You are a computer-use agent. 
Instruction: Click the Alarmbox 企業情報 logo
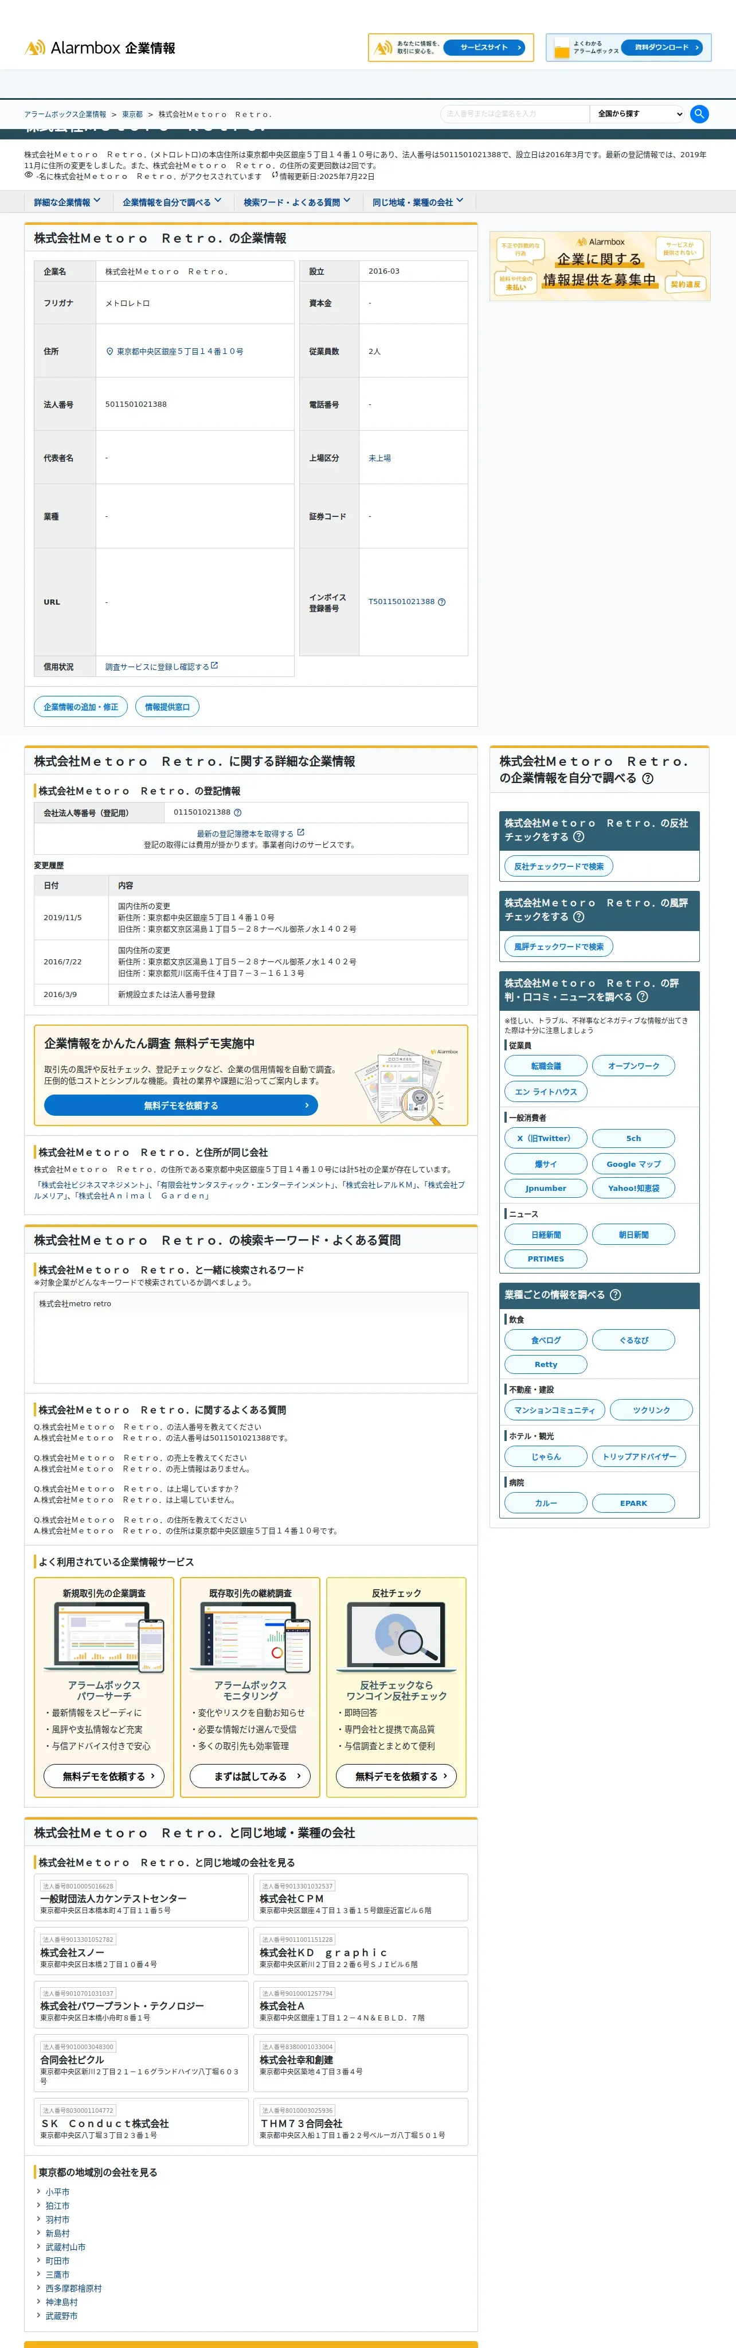coord(100,48)
